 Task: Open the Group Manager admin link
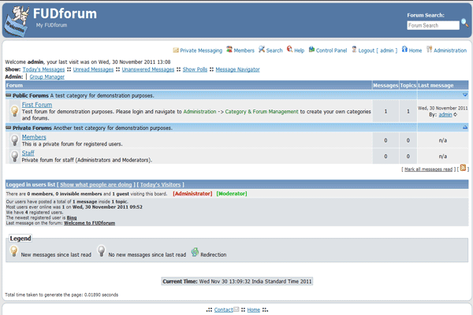point(47,77)
